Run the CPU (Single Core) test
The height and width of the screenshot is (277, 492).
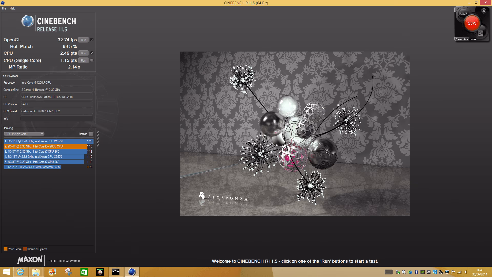[x=84, y=60]
